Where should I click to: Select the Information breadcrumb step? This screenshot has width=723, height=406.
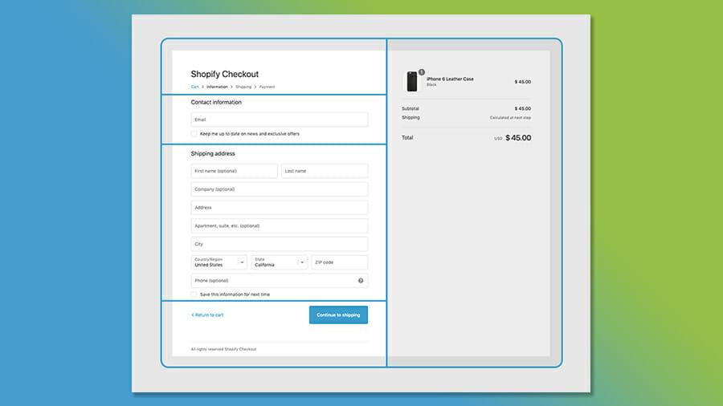click(x=217, y=87)
